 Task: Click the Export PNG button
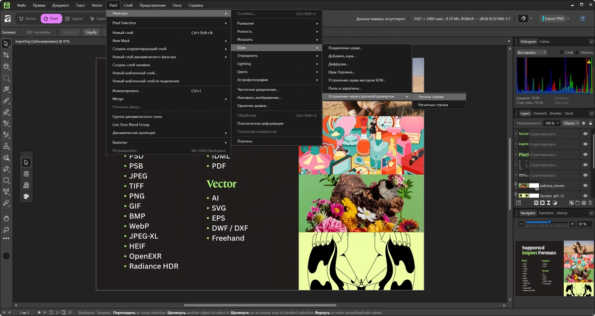coord(552,18)
